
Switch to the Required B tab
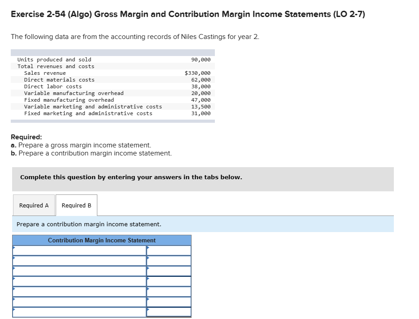(x=76, y=205)
